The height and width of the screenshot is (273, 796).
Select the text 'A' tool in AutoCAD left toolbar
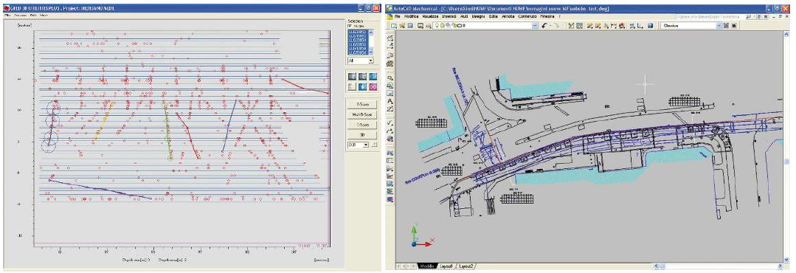pyautogui.click(x=390, y=100)
